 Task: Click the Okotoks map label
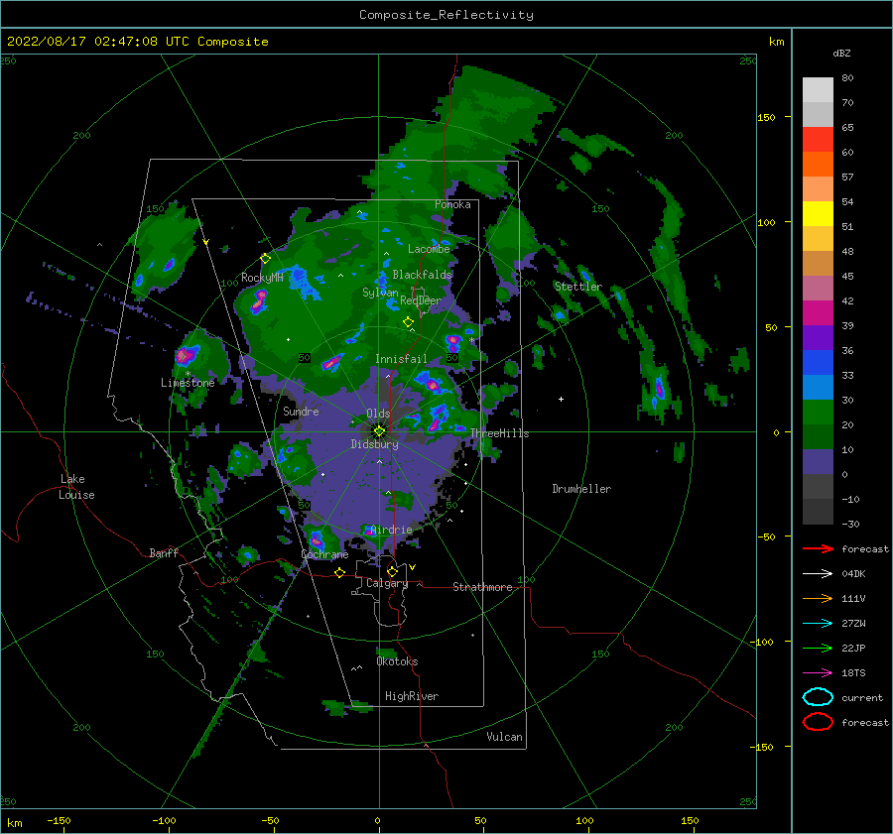coord(397,661)
